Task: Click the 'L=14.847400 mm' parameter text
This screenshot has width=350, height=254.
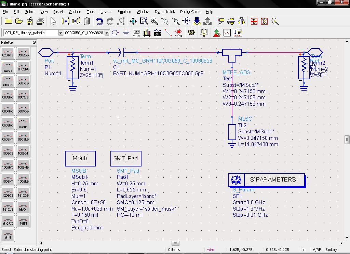Action: pyautogui.click(x=258, y=144)
